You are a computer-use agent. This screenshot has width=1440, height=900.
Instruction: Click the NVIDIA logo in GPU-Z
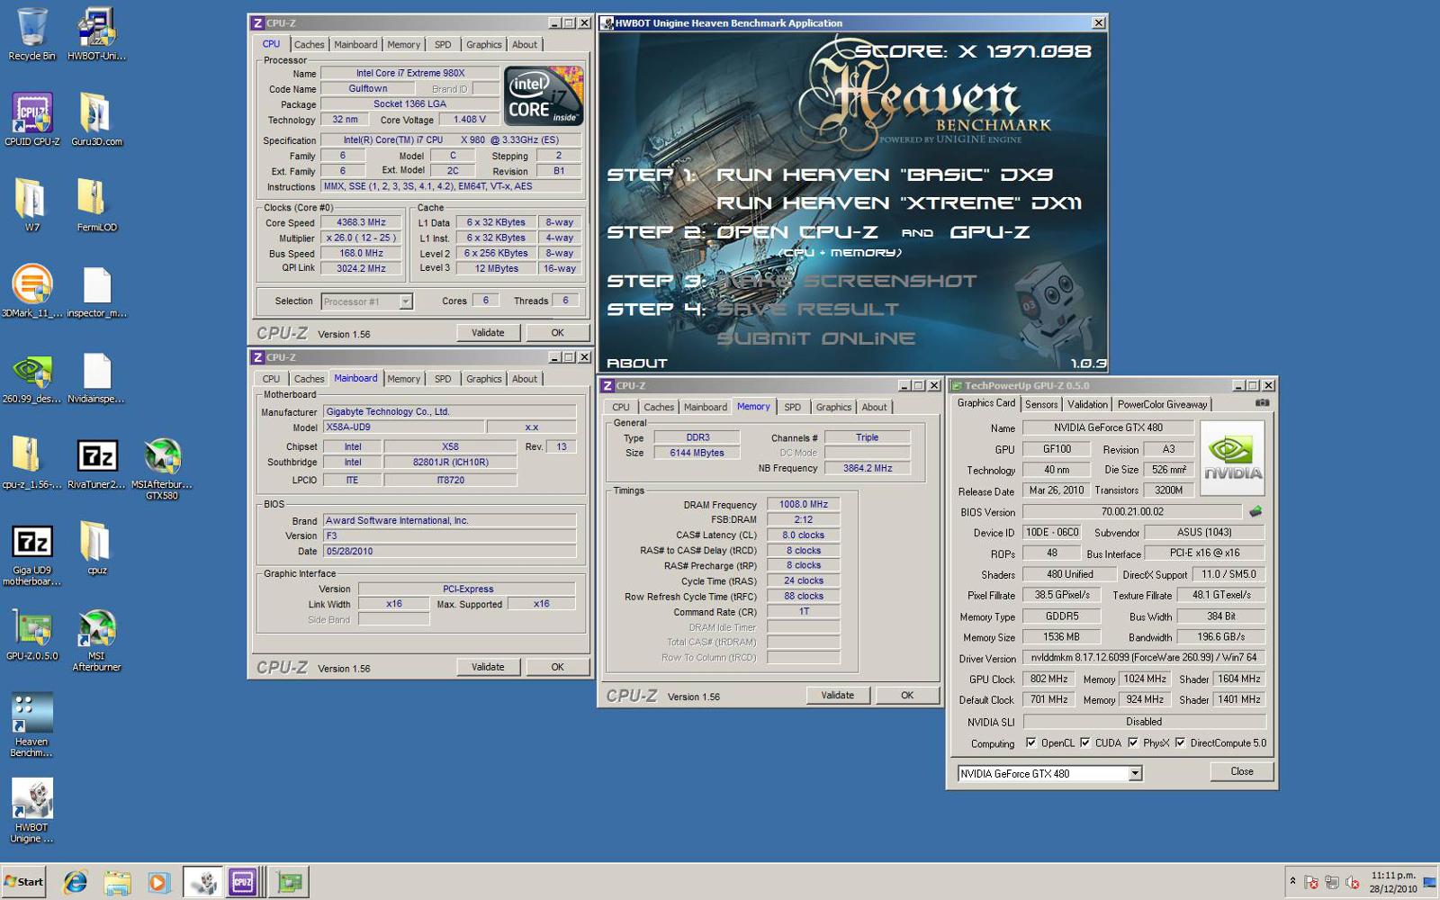pyautogui.click(x=1232, y=458)
